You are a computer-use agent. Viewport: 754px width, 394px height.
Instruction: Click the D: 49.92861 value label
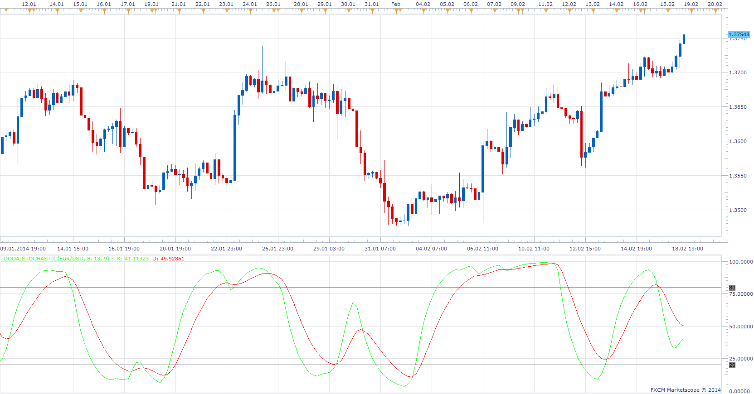[168, 259]
